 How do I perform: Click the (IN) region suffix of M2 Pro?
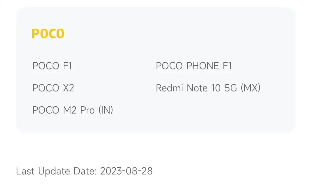[x=106, y=110]
